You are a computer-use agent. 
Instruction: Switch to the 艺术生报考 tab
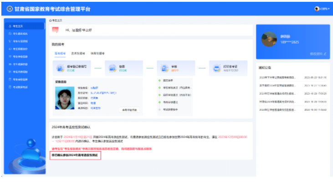point(78,53)
